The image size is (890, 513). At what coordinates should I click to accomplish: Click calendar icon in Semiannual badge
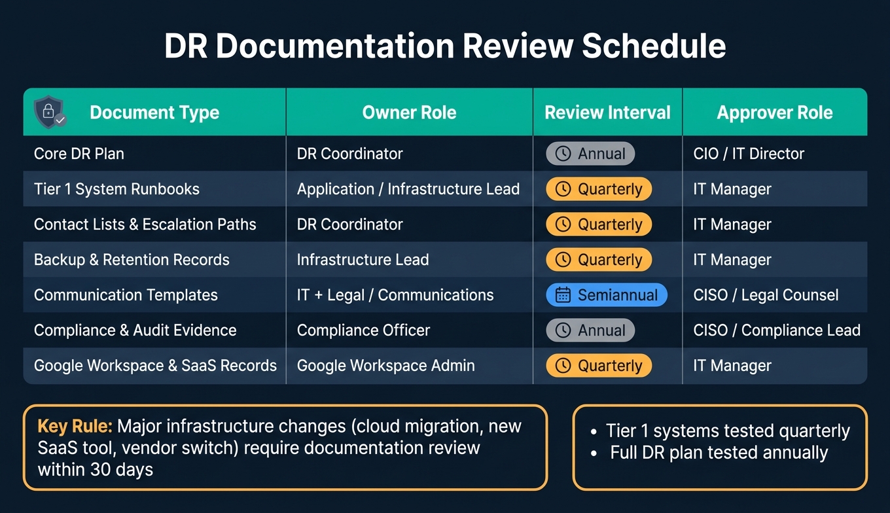[563, 295]
